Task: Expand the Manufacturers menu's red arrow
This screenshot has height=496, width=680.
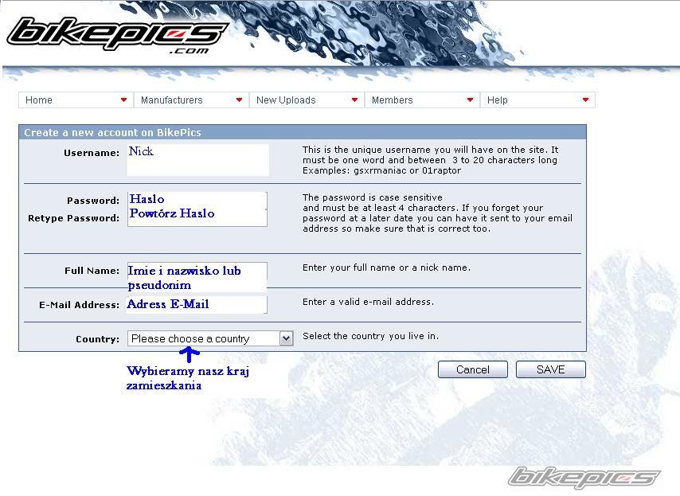Action: coord(239,100)
